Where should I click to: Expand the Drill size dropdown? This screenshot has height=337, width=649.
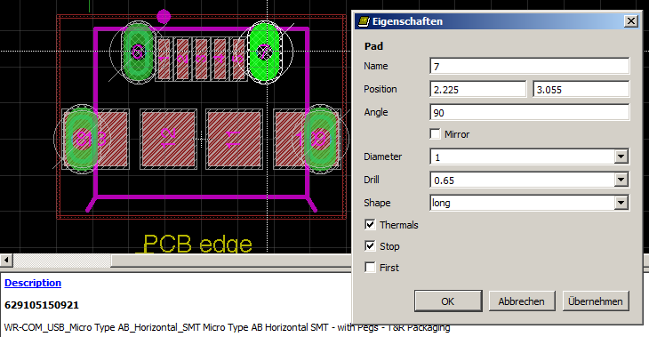click(621, 180)
